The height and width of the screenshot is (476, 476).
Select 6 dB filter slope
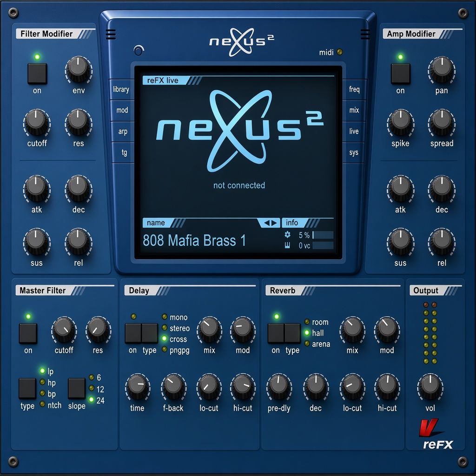click(x=95, y=377)
